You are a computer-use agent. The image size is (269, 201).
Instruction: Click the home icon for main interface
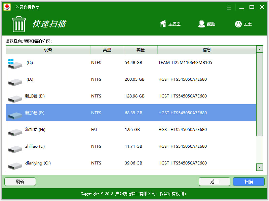(163, 24)
